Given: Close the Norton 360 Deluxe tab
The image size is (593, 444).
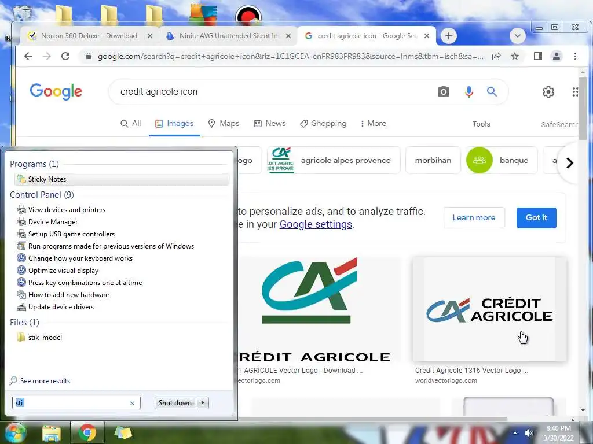Looking at the screenshot, I should click(x=150, y=36).
